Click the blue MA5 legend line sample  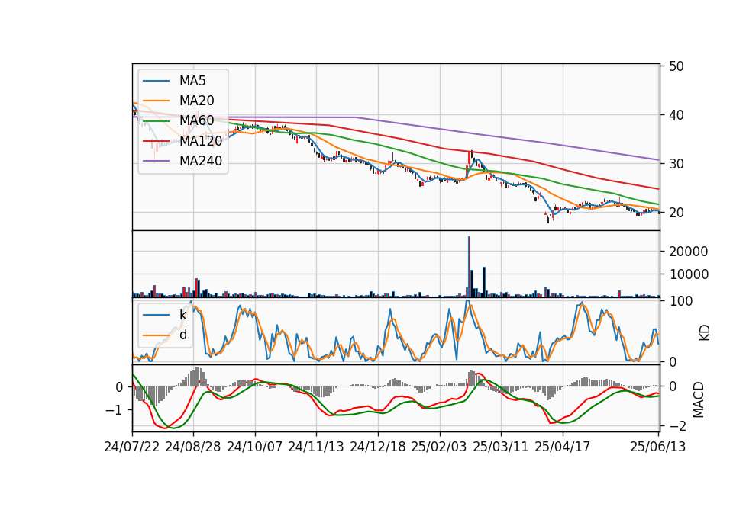(x=156, y=82)
